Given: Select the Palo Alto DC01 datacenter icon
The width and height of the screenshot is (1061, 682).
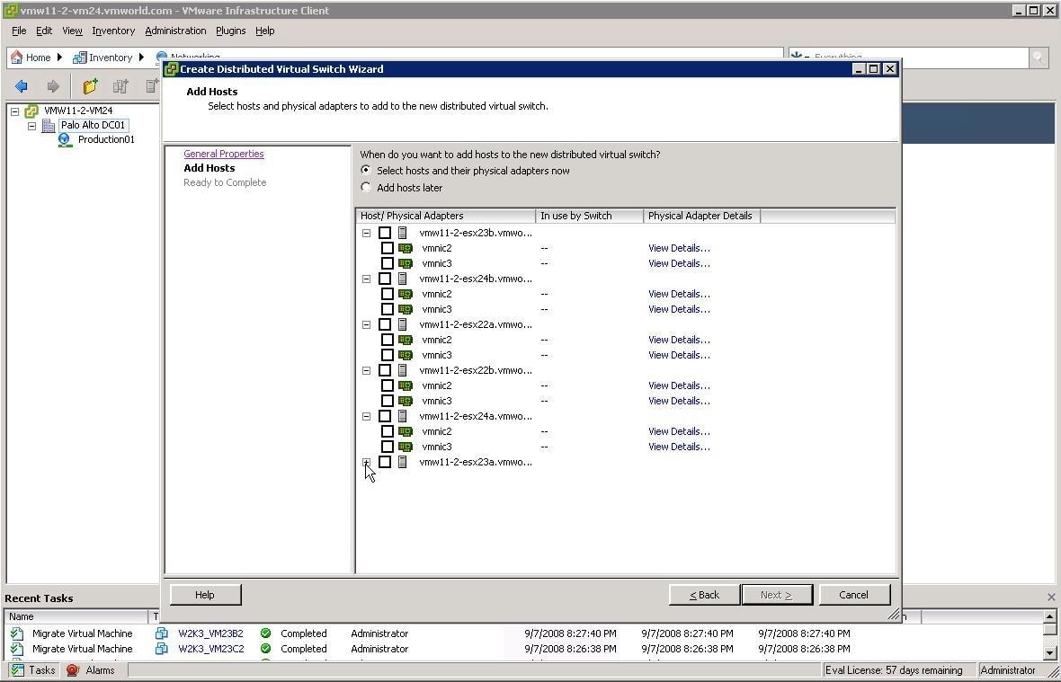Looking at the screenshot, I should (x=49, y=126).
